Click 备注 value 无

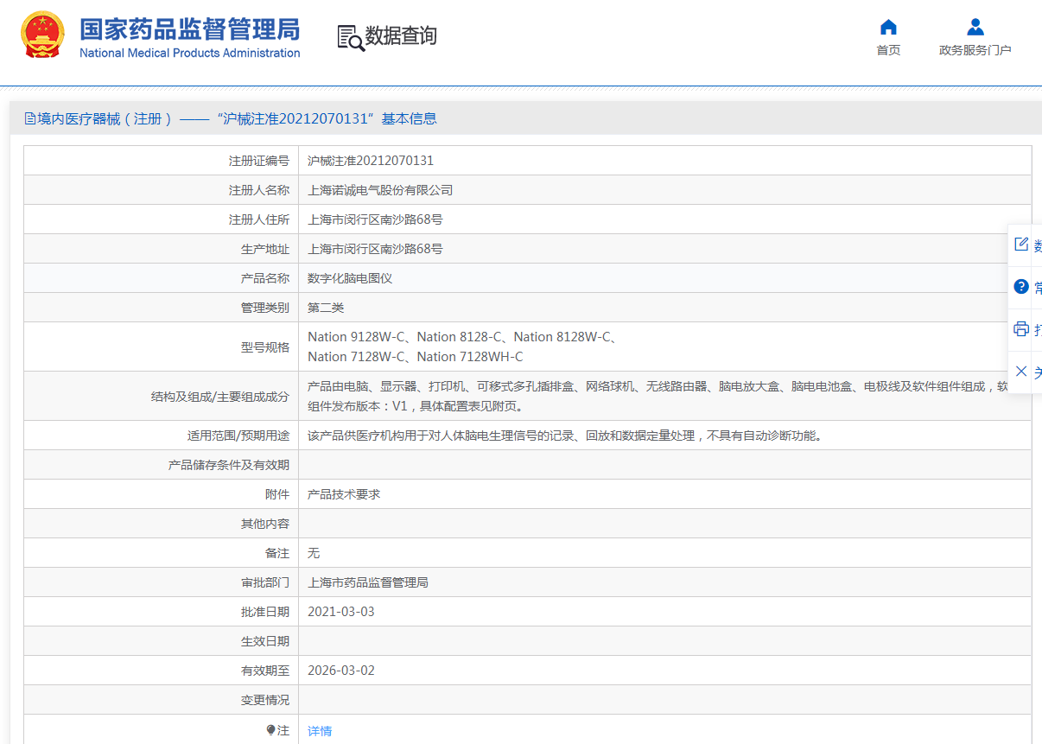(x=314, y=553)
